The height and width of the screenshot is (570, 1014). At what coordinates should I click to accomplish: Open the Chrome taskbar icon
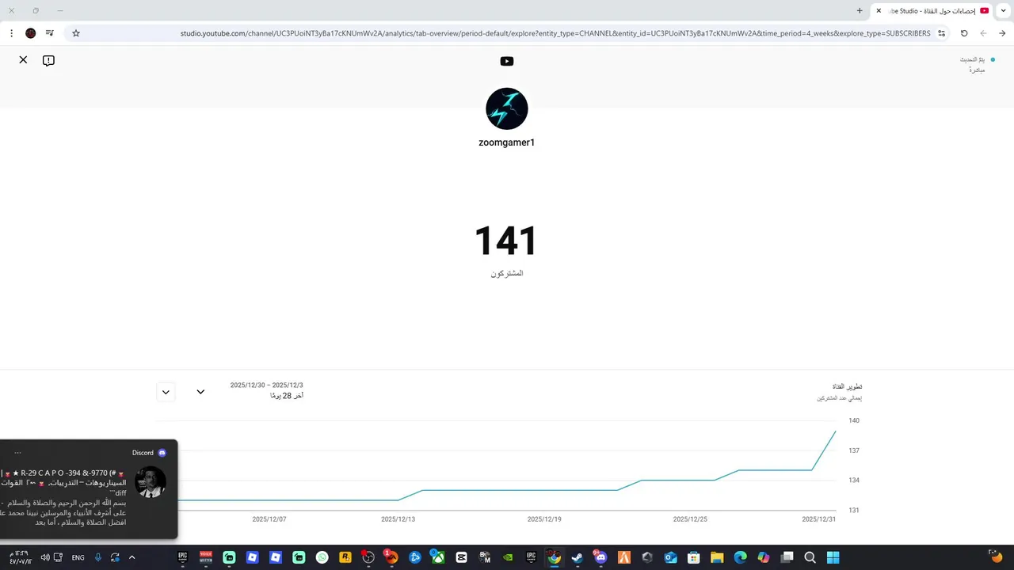[x=554, y=557]
